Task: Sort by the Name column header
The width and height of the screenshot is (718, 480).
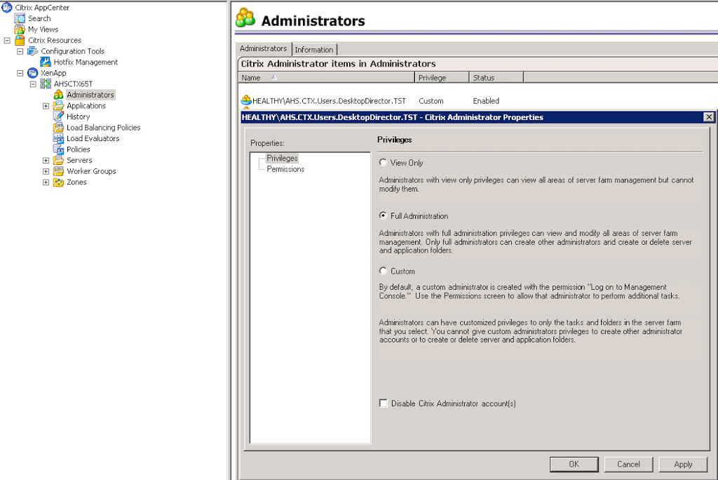Action: (327, 78)
